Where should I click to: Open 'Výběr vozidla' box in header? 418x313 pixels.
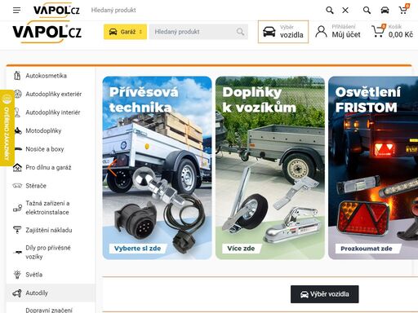[x=283, y=32]
